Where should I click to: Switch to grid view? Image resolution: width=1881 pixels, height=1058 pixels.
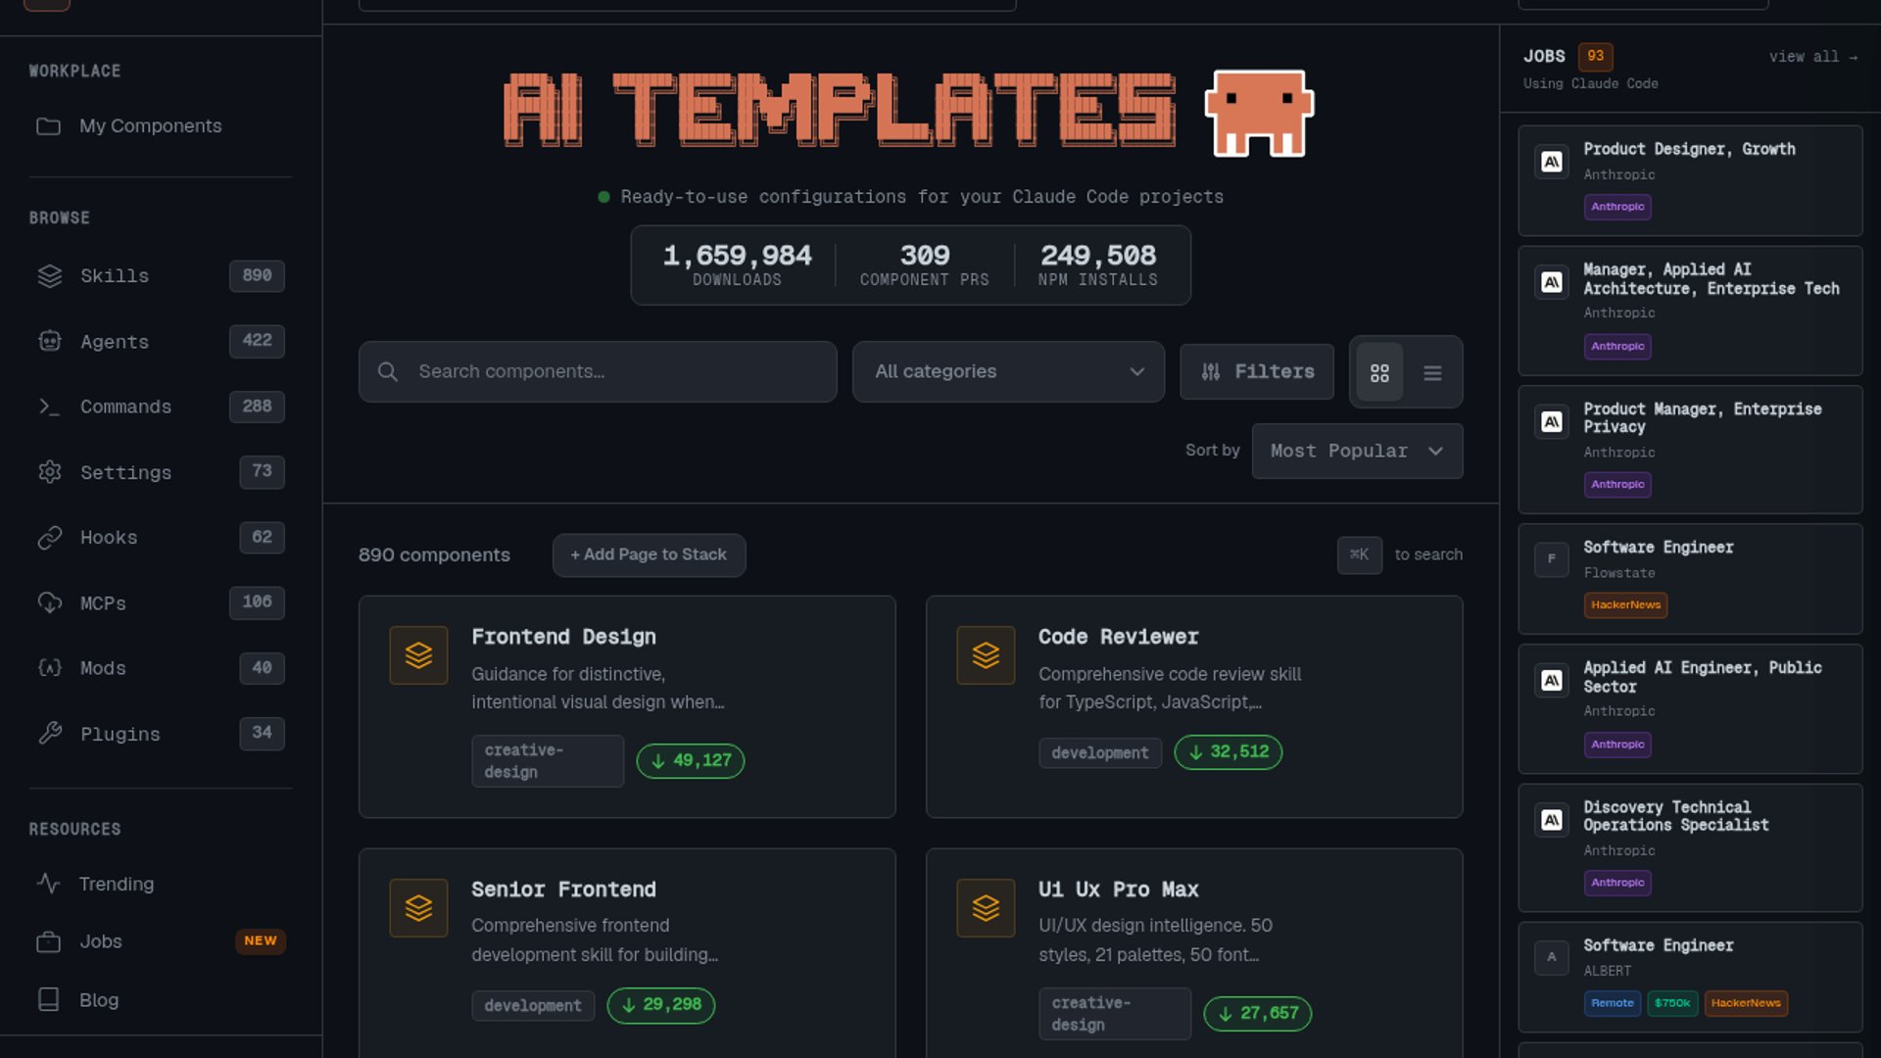pos(1379,372)
